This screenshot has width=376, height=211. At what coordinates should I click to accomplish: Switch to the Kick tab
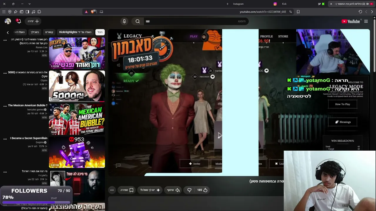[303, 4]
